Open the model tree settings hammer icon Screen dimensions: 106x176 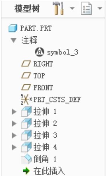(x=58, y=8)
